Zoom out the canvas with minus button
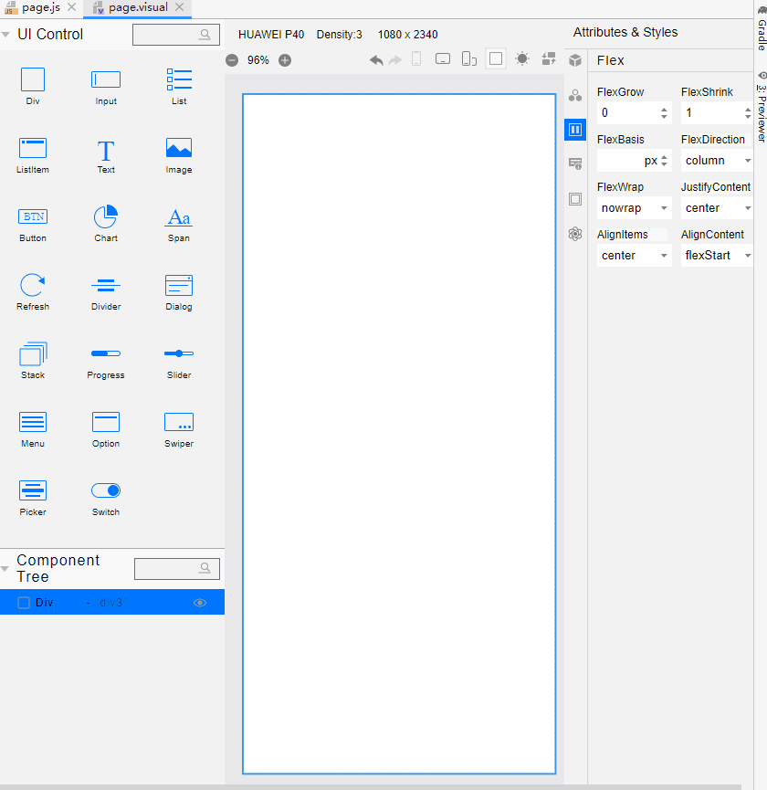 [x=232, y=60]
